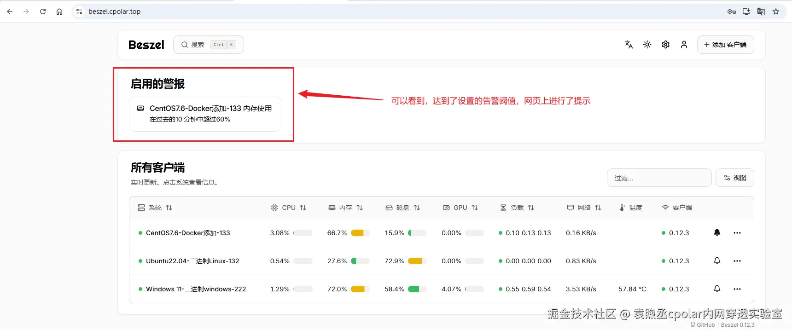Click CentOS7.6 CPU value 3.08%
The height and width of the screenshot is (330, 792).
(280, 233)
